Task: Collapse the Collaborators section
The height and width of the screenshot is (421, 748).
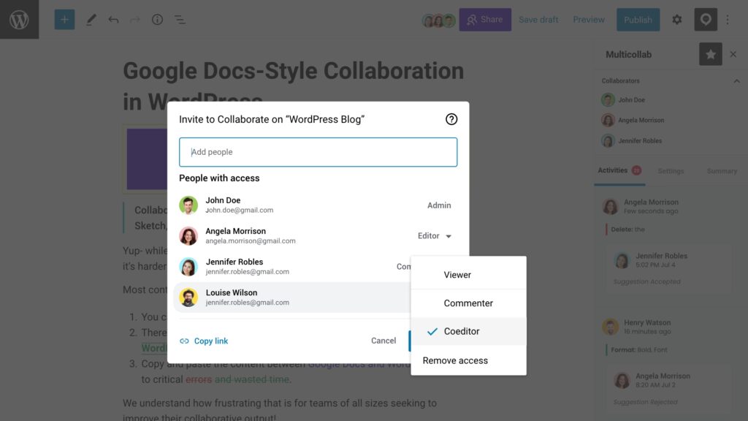Action: [x=736, y=81]
